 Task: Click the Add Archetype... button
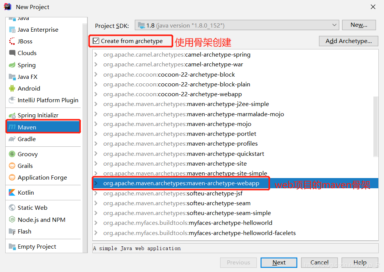pyautogui.click(x=349, y=41)
